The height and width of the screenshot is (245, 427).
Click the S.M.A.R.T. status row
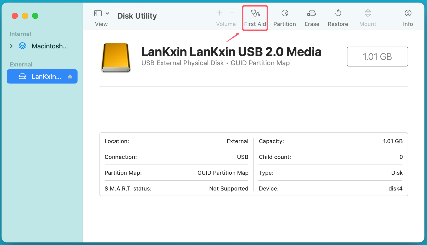176,188
